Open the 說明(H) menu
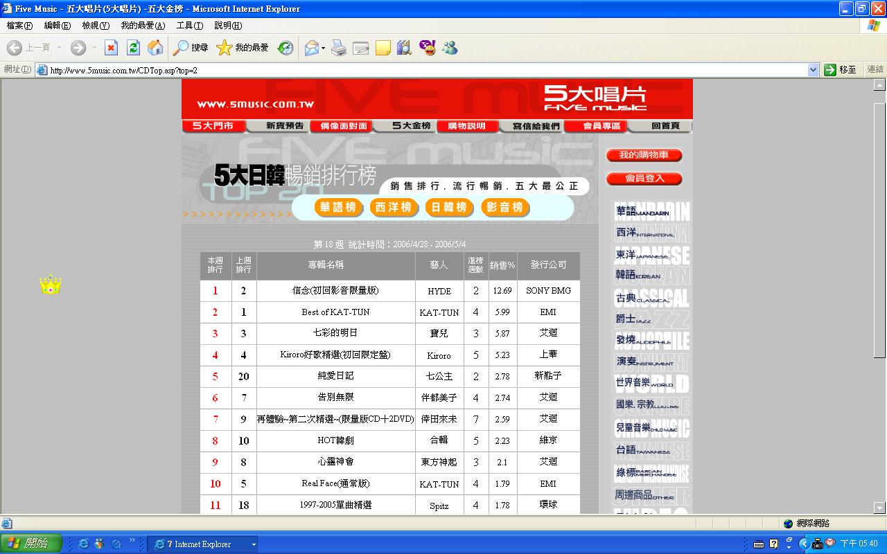This screenshot has height=554, width=887. tap(228, 26)
